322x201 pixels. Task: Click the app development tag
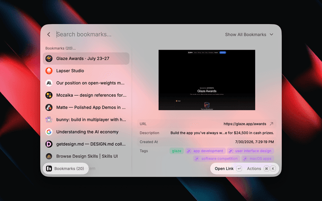(x=205, y=151)
